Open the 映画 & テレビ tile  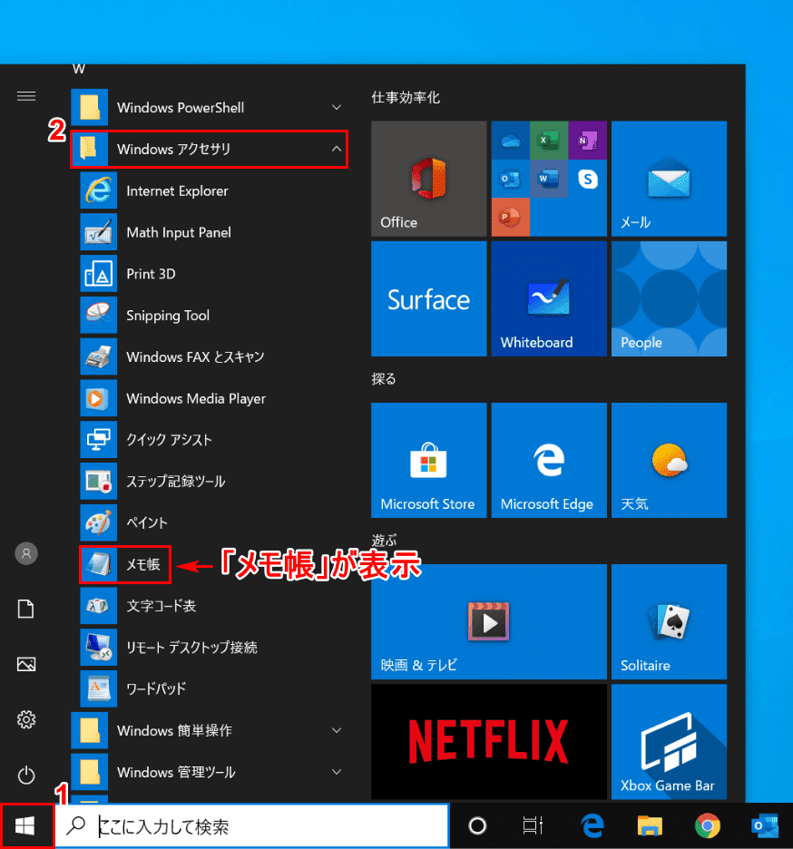pos(489,621)
